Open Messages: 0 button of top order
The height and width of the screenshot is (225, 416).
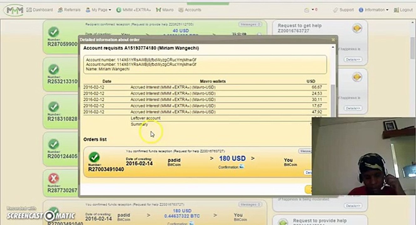(250, 24)
